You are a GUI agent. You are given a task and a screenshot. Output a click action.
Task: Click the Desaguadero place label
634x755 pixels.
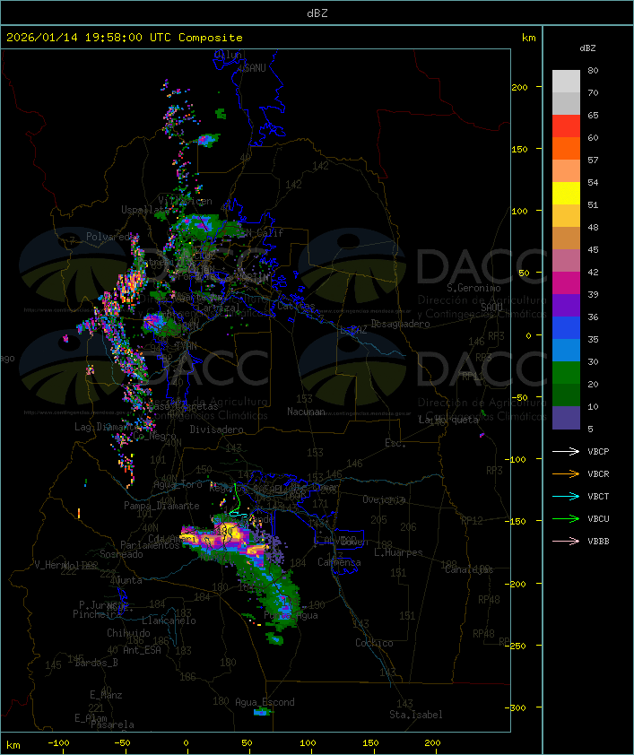(x=401, y=324)
